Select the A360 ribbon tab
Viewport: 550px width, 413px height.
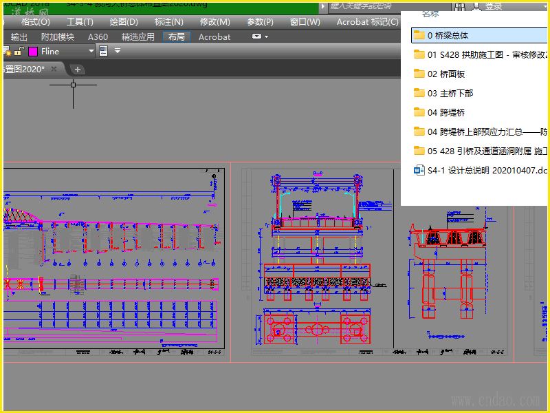98,36
